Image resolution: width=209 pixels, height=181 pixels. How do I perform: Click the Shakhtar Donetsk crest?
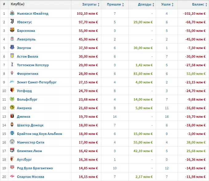[12, 125]
